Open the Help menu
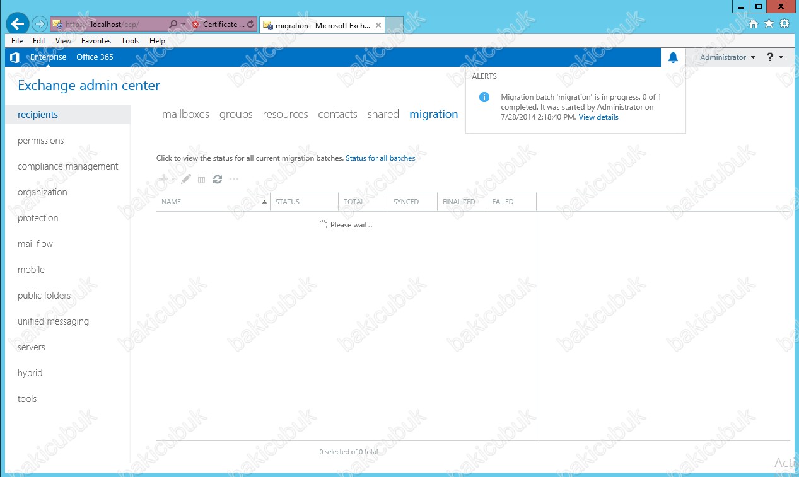Screen dimensions: 799x477 pos(157,41)
